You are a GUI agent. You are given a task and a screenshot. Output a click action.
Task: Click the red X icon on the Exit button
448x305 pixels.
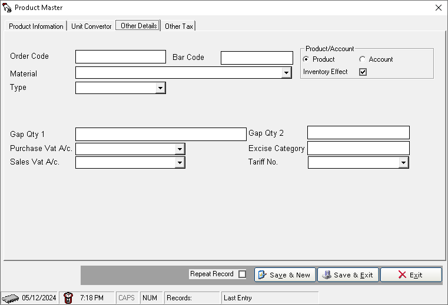pos(402,275)
